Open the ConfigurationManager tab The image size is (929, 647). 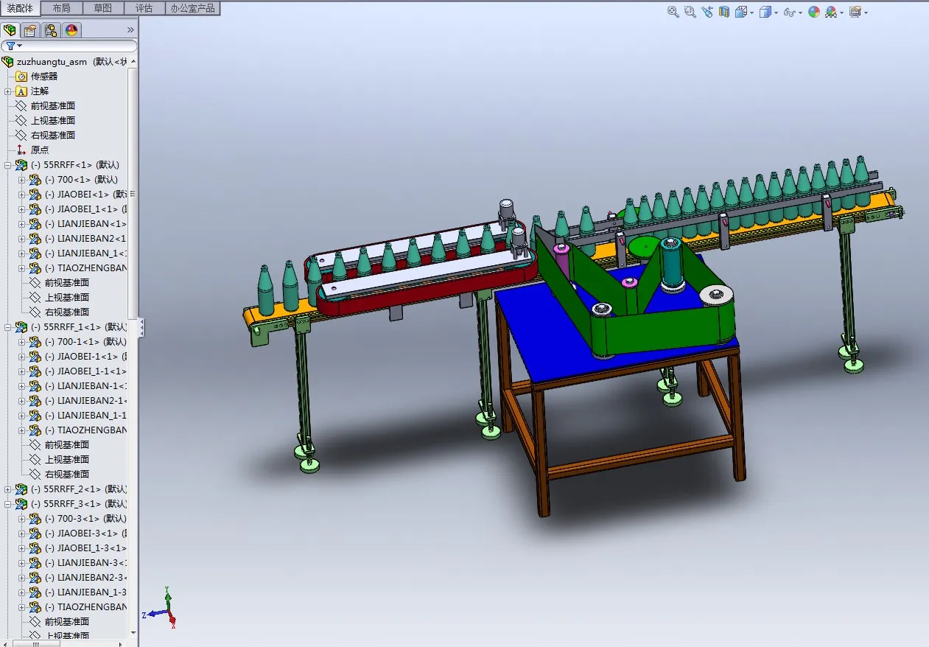pos(51,30)
